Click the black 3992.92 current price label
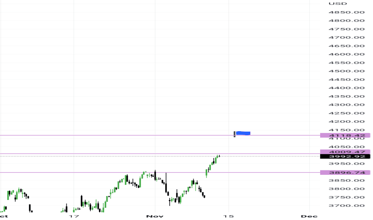 point(345,156)
